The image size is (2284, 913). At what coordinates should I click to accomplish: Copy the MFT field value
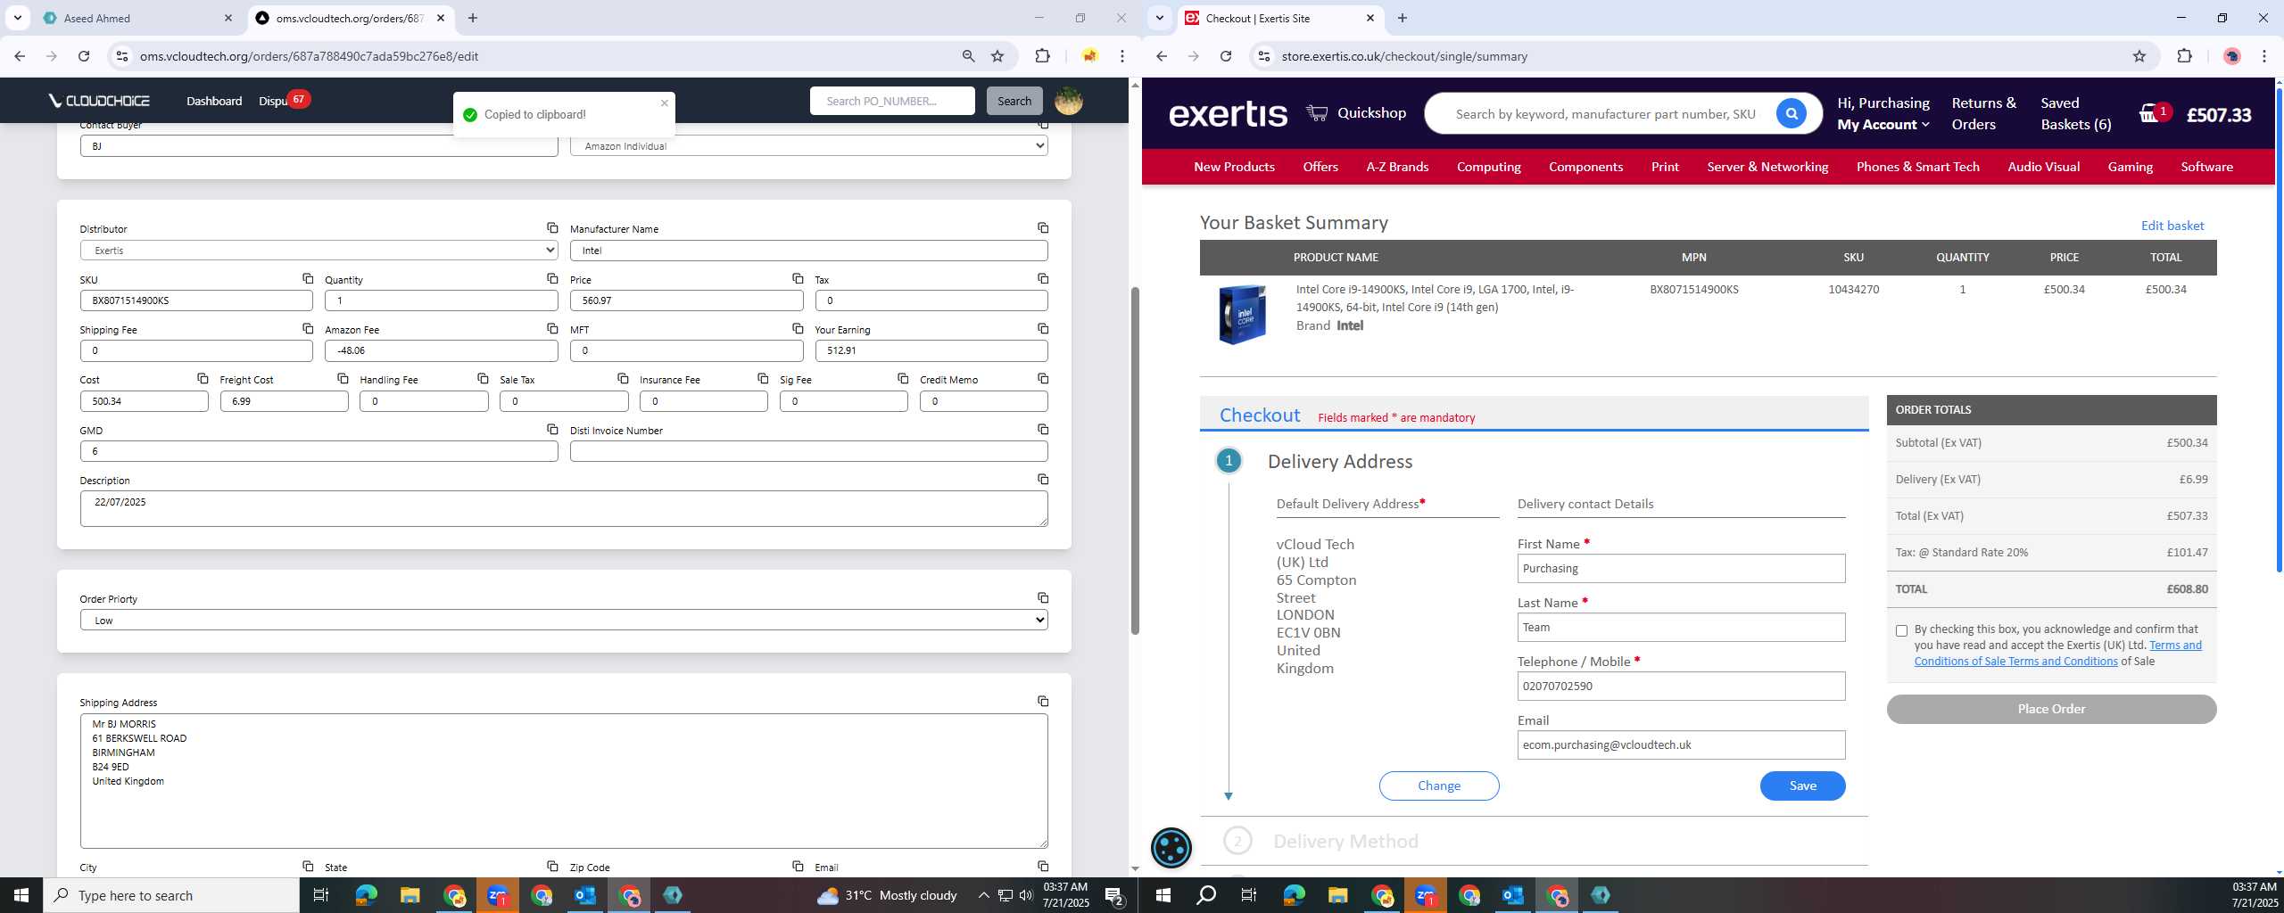point(798,328)
